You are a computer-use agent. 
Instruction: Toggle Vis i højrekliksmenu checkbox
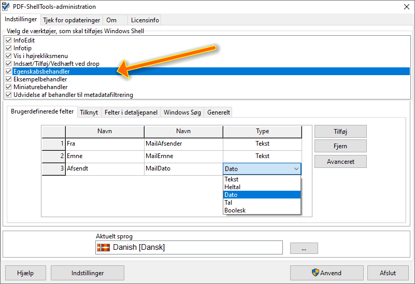[8, 56]
